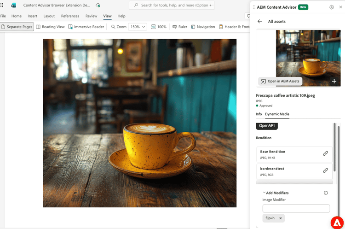Screen dimensions: 345x229
Task: Open the Help tab
Action: pyautogui.click(x=121, y=16)
